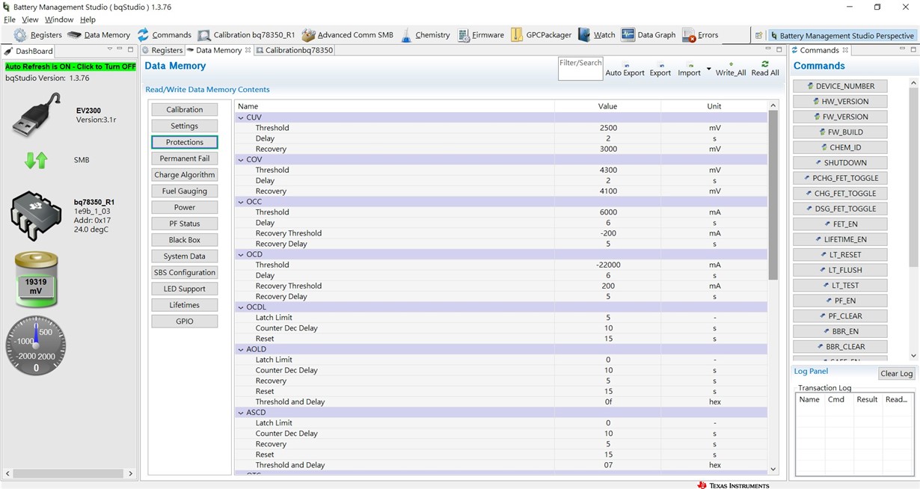Select the Settings category button
Image resolution: width=920 pixels, height=489 pixels.
point(185,126)
